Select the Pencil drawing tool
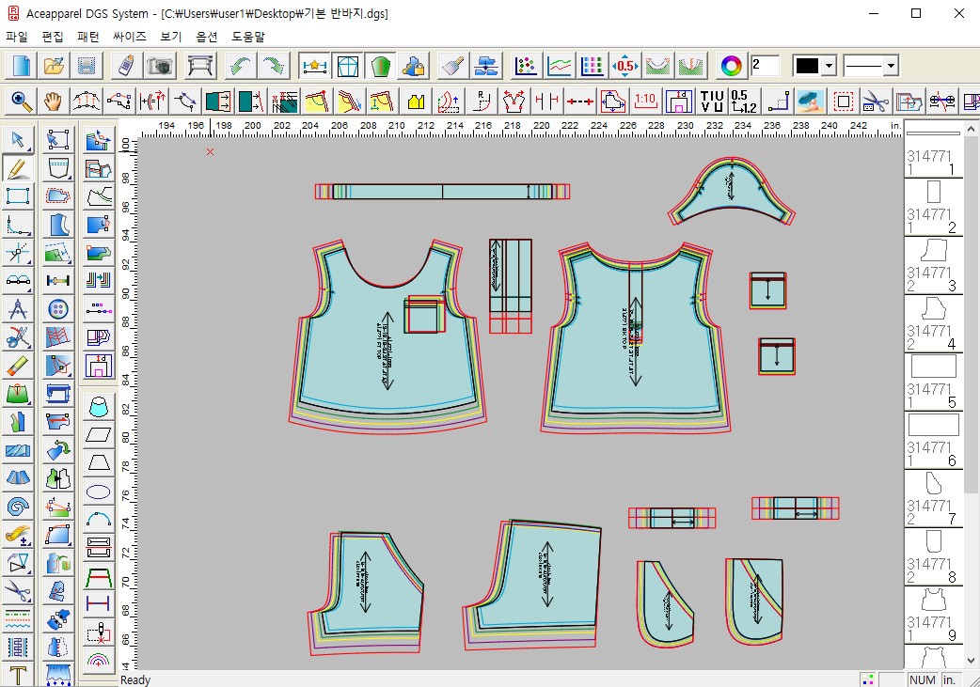 19,166
